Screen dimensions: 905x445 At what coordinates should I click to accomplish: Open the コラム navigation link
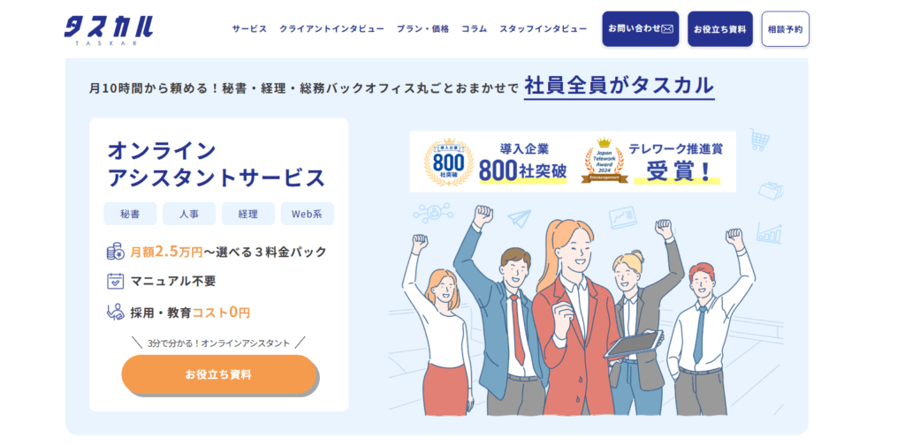tap(474, 29)
